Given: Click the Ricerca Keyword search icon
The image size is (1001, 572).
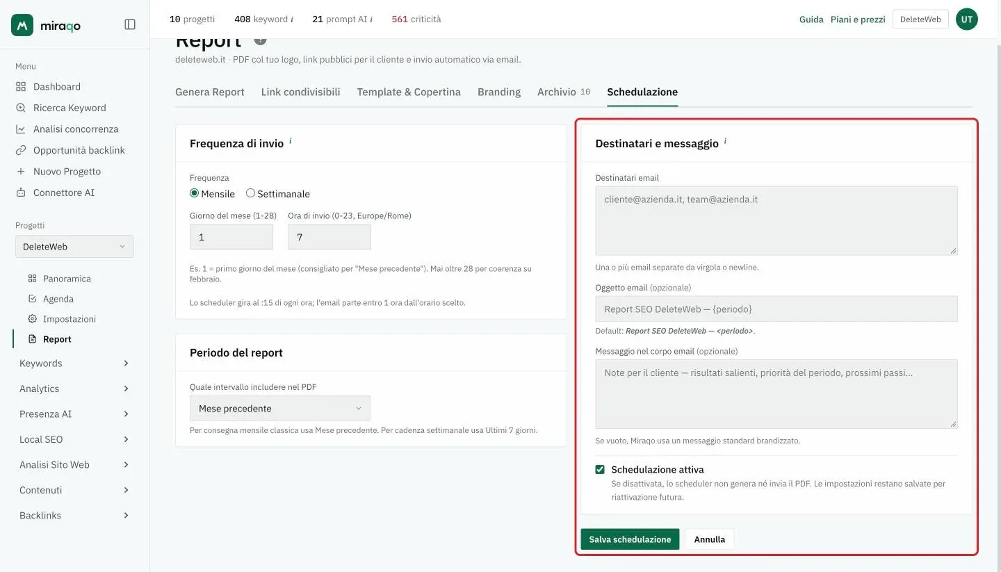Looking at the screenshot, I should (21, 108).
